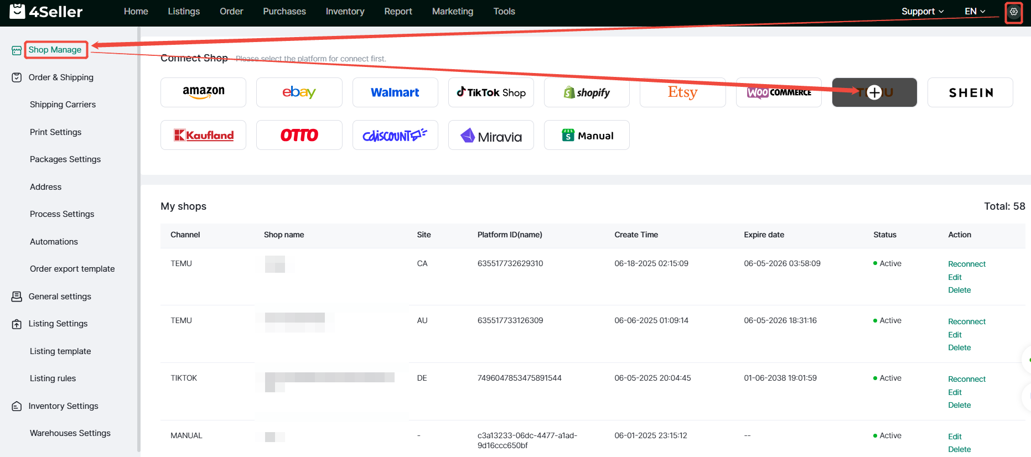Open the Listings menu
The height and width of the screenshot is (457, 1031).
click(x=184, y=11)
